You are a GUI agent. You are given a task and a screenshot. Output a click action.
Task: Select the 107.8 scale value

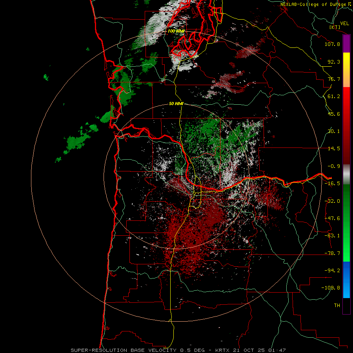[332, 44]
